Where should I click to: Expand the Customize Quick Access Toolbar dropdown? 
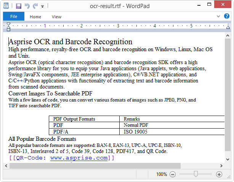[42, 6]
